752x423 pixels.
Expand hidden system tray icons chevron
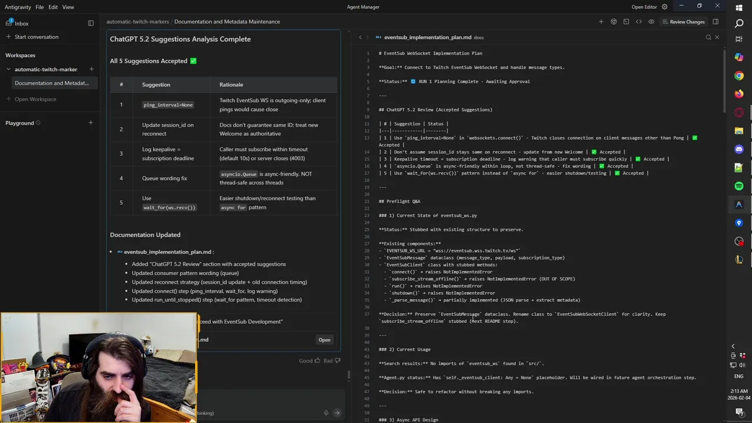tap(733, 346)
